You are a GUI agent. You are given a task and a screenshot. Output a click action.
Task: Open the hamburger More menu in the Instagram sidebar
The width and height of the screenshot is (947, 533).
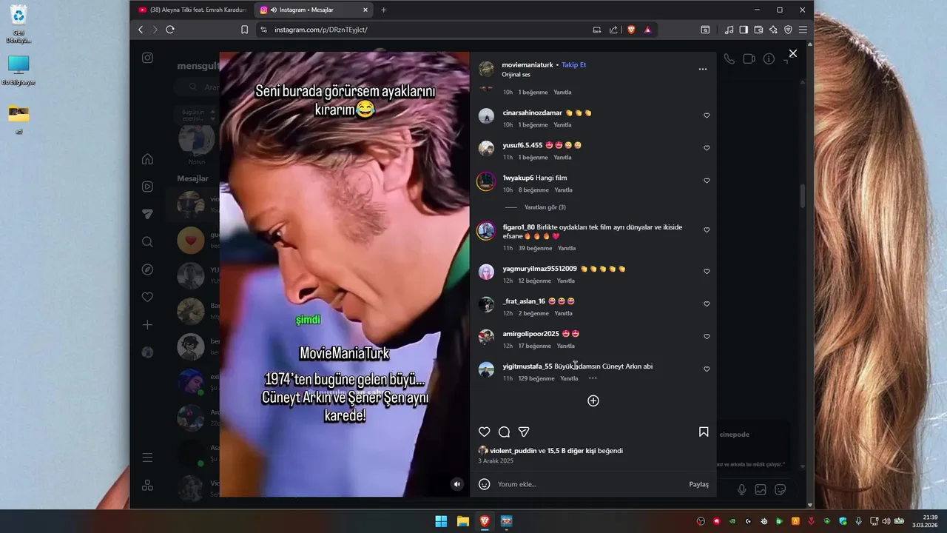(147, 457)
